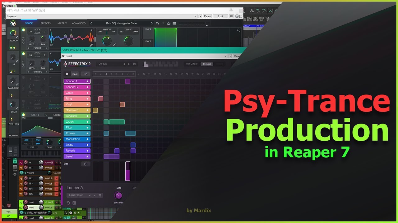
Task: Select the Reverb effect track
Action: [77, 151]
